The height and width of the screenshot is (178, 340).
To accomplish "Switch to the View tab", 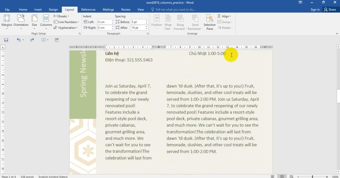I will point(141,10).
